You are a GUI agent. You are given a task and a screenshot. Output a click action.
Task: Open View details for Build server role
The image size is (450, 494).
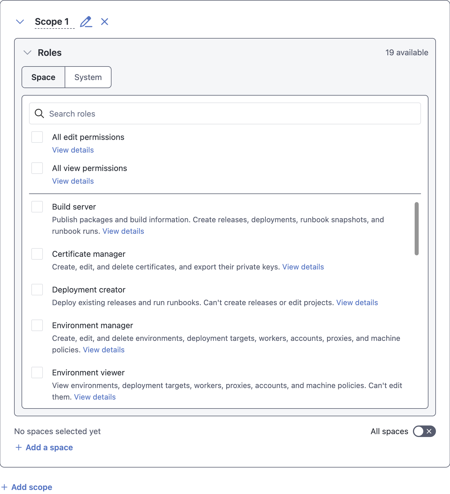tap(123, 231)
